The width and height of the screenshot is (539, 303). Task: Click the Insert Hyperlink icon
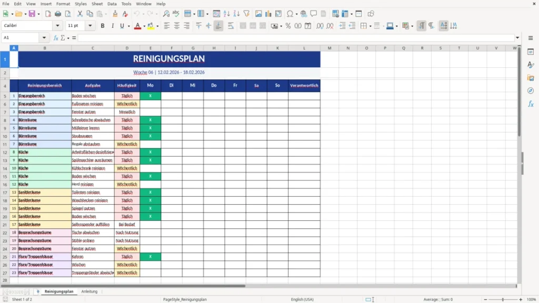pyautogui.click(x=304, y=14)
